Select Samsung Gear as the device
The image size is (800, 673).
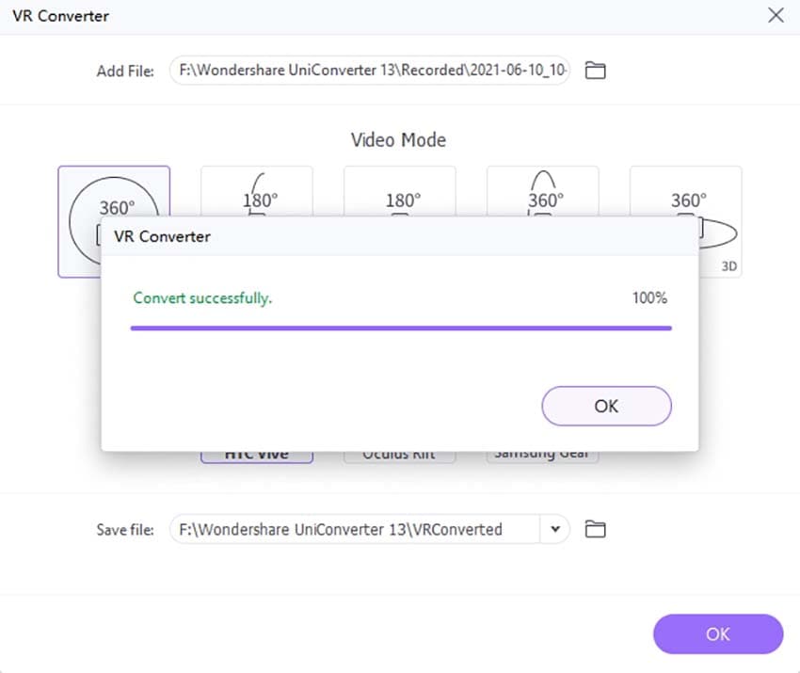pyautogui.click(x=542, y=456)
